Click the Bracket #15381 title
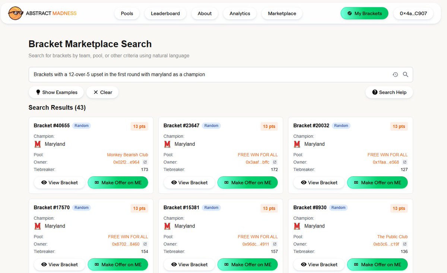The width and height of the screenshot is (447, 273). [181, 207]
